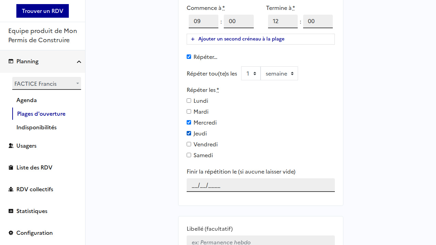Uncheck the Répéter checkbox
436x245 pixels.
point(189,57)
